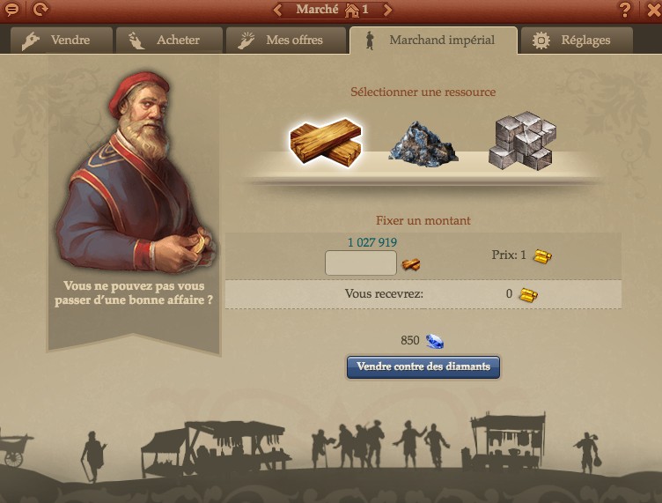The image size is (662, 503).
Task: Go to next market with right arrow
Action: point(387,10)
